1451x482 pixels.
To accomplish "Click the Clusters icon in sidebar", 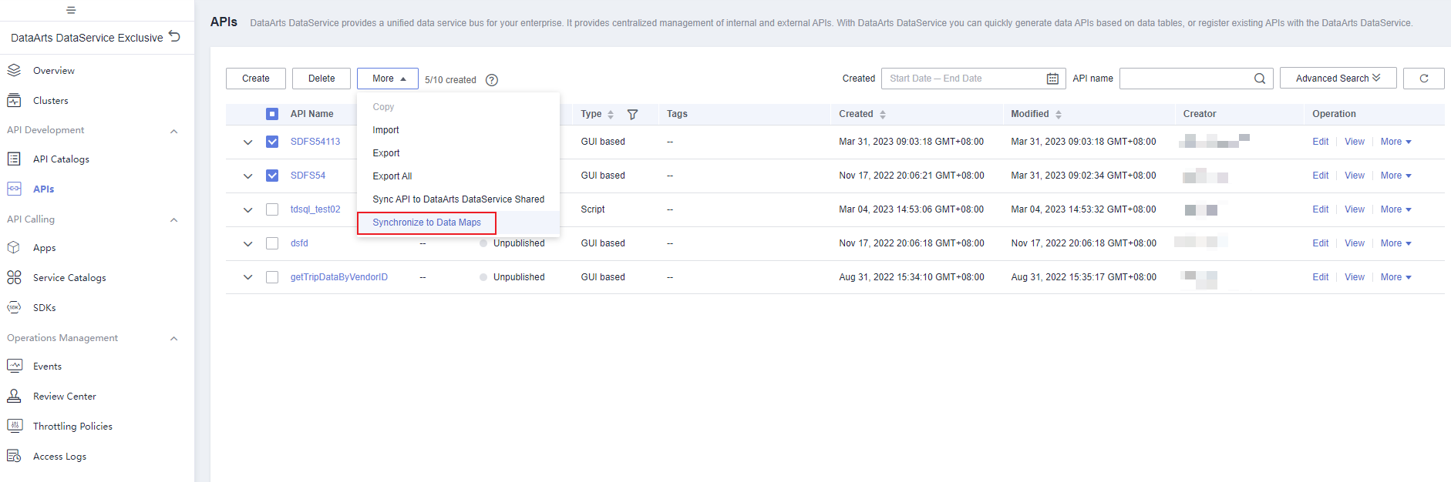I will pyautogui.click(x=14, y=100).
